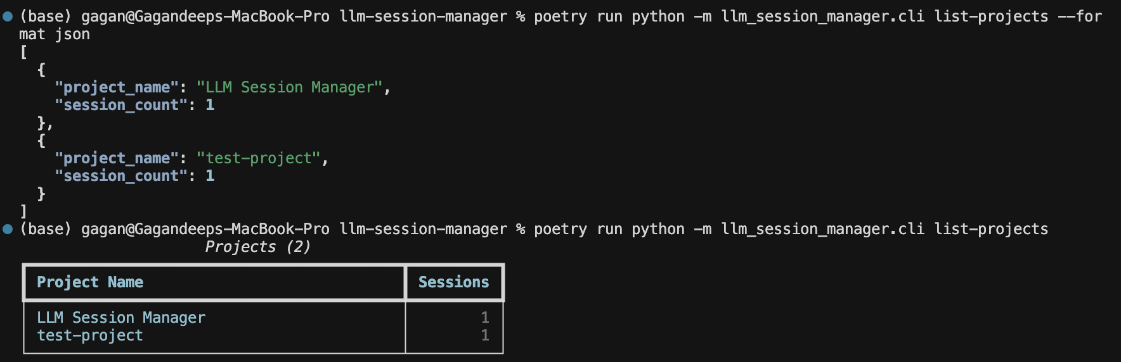Click the "Sessions" column header
This screenshot has height=362, width=1121.
(453, 282)
